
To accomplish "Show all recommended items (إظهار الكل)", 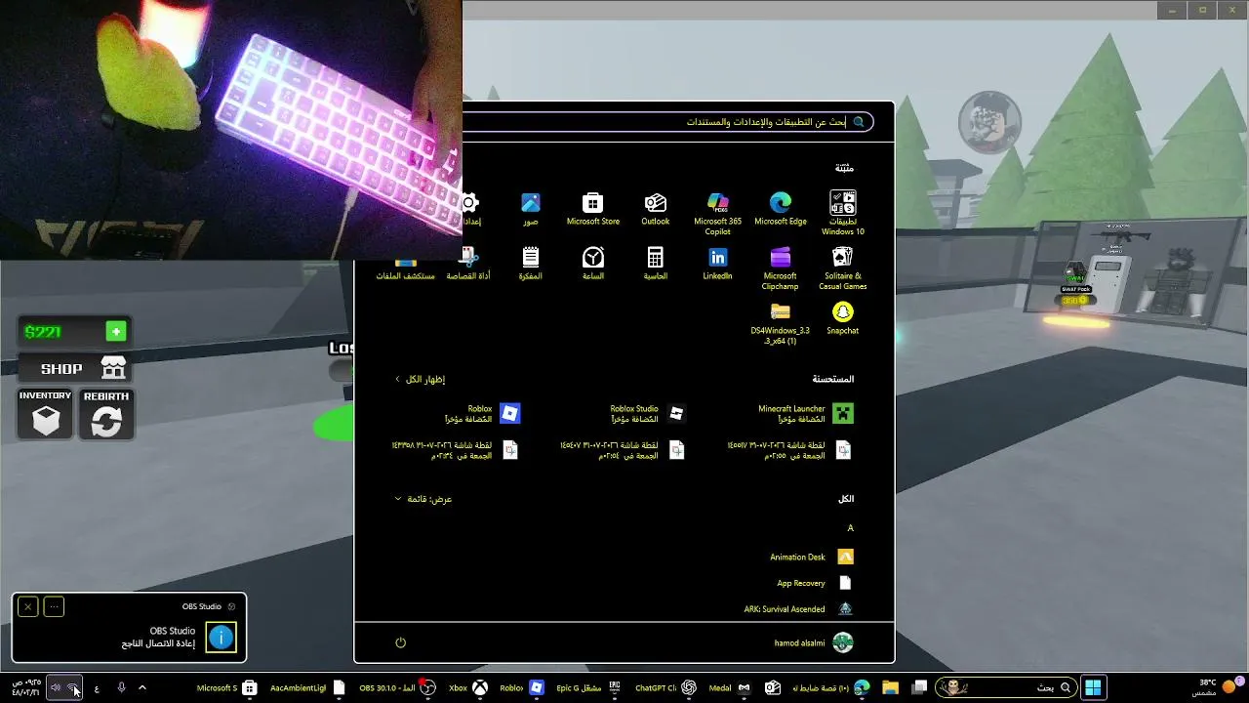I will pos(421,379).
